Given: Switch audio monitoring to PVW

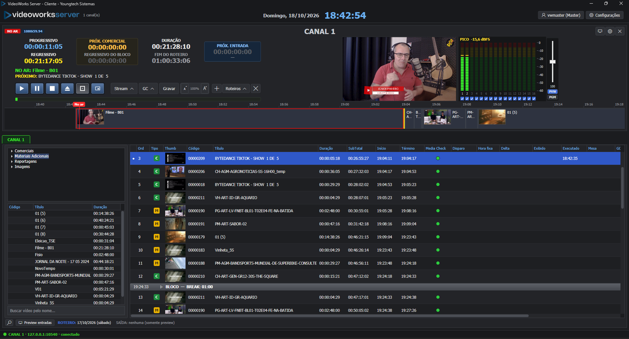Looking at the screenshot, I should pos(553,92).
